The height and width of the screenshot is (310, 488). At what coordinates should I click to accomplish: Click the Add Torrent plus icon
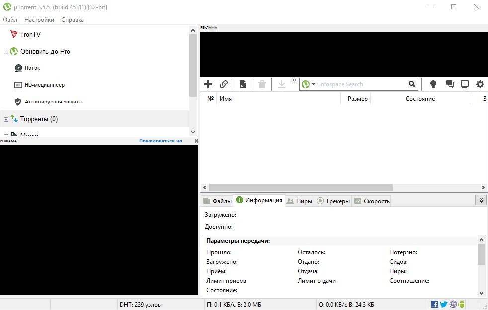click(x=208, y=84)
